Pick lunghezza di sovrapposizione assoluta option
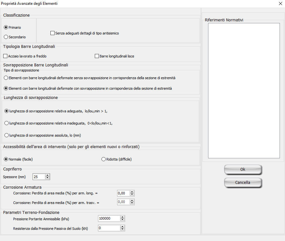 click(6, 135)
